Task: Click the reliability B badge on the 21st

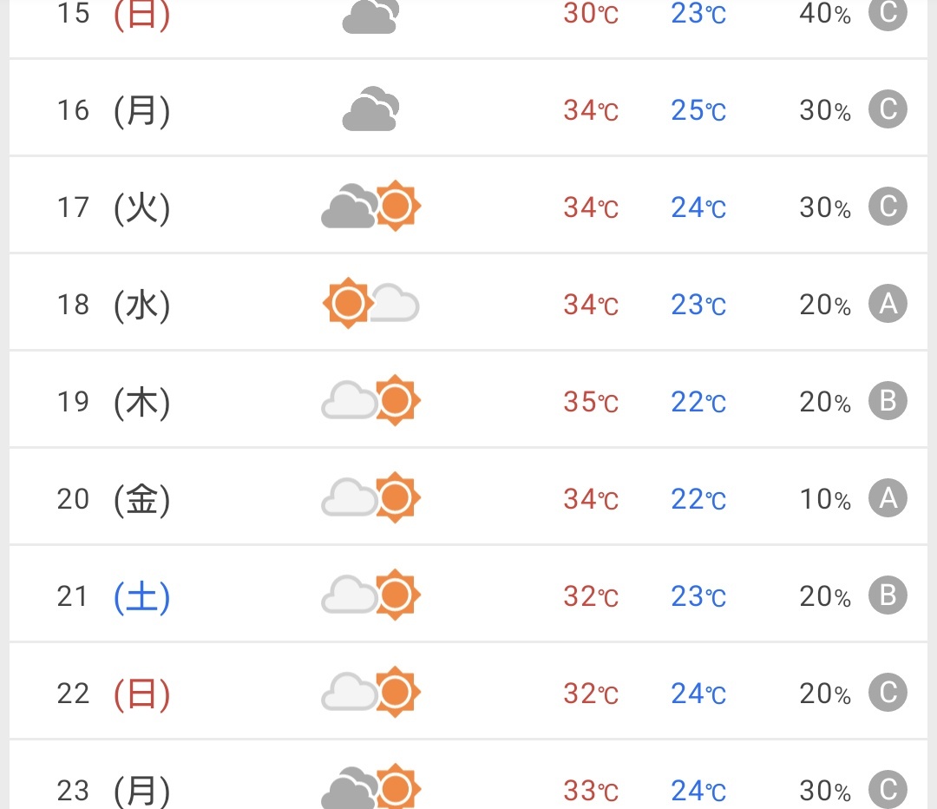Action: tap(888, 595)
